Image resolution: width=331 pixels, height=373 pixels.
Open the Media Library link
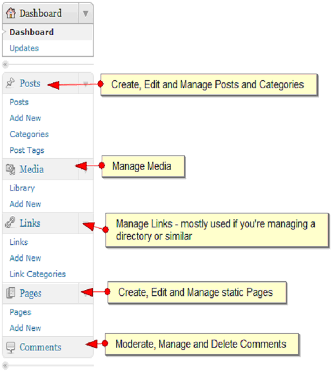pos(22,188)
